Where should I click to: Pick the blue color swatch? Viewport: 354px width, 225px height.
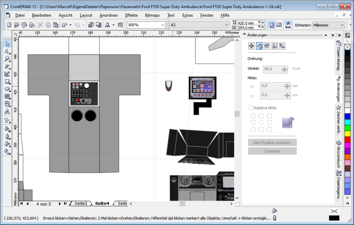pyautogui.click(x=347, y=117)
